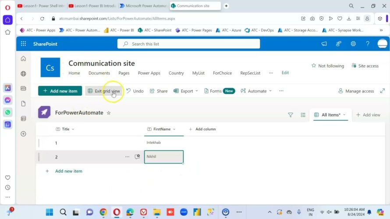Go to SharePoint home in left rail

[x=23, y=59]
